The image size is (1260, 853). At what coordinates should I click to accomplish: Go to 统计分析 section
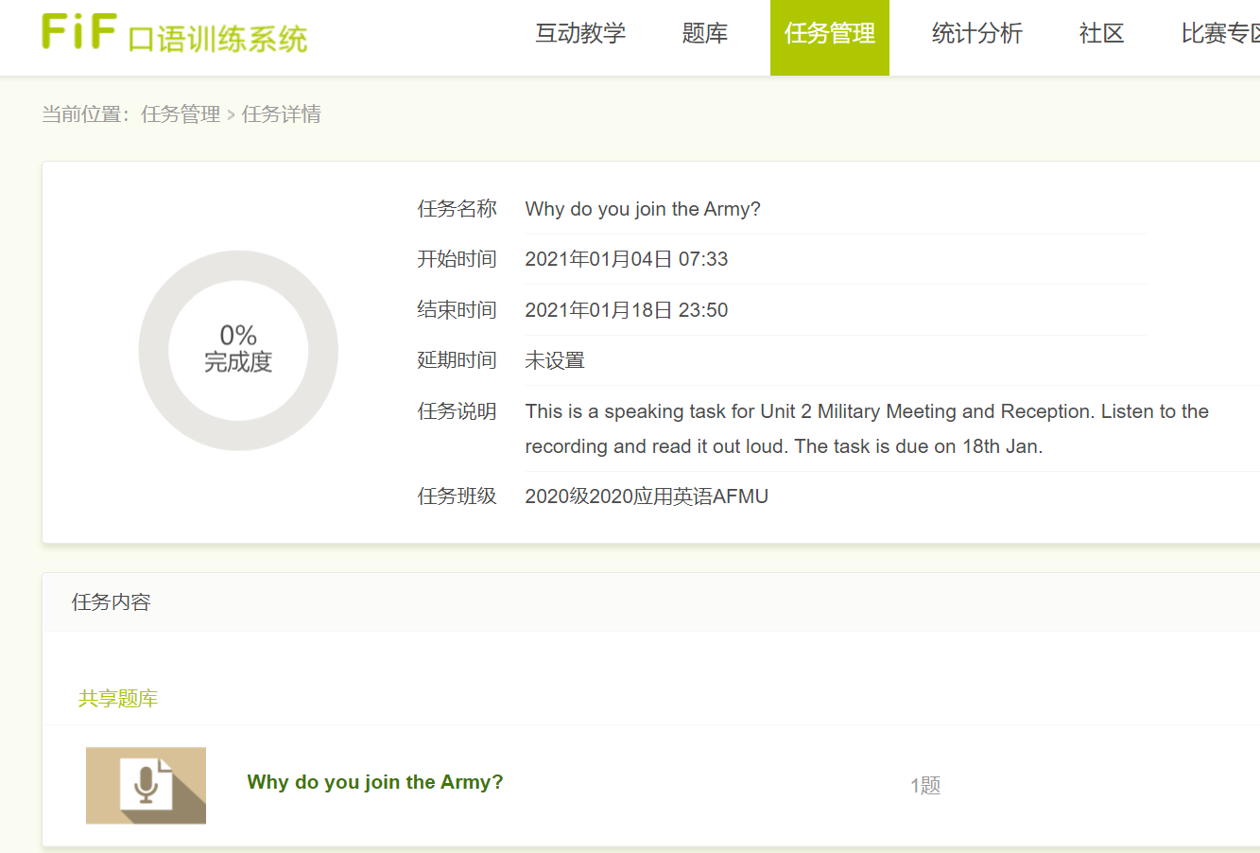coord(976,34)
